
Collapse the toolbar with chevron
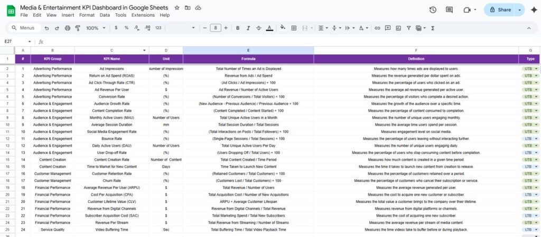(x=529, y=28)
